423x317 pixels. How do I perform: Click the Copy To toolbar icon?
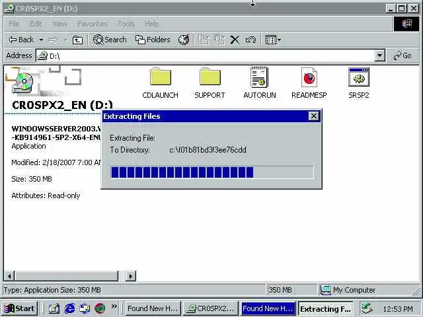(x=219, y=40)
